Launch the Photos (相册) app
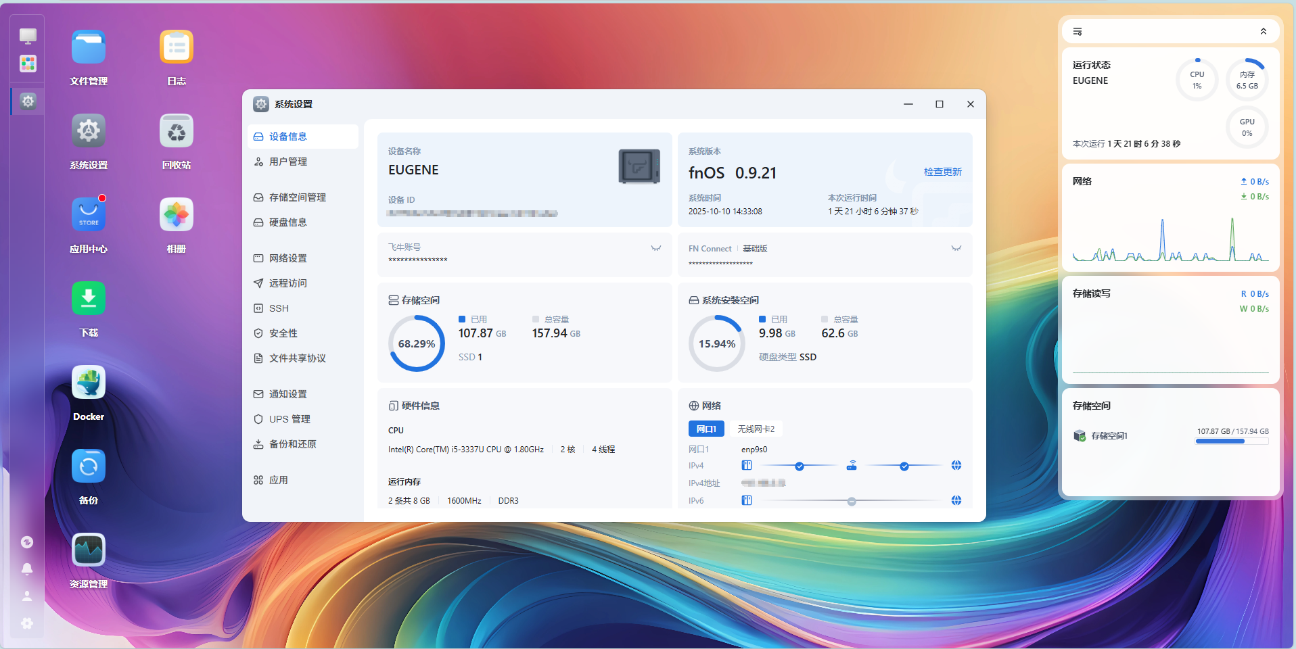This screenshot has height=649, width=1296. click(x=177, y=215)
